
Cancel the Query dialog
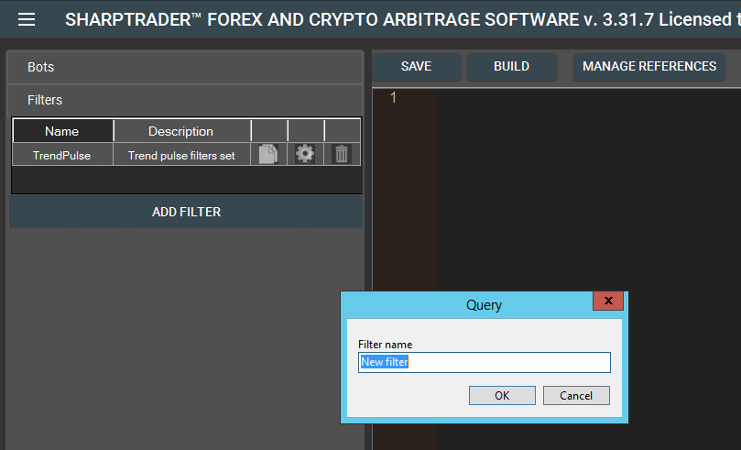pos(575,395)
